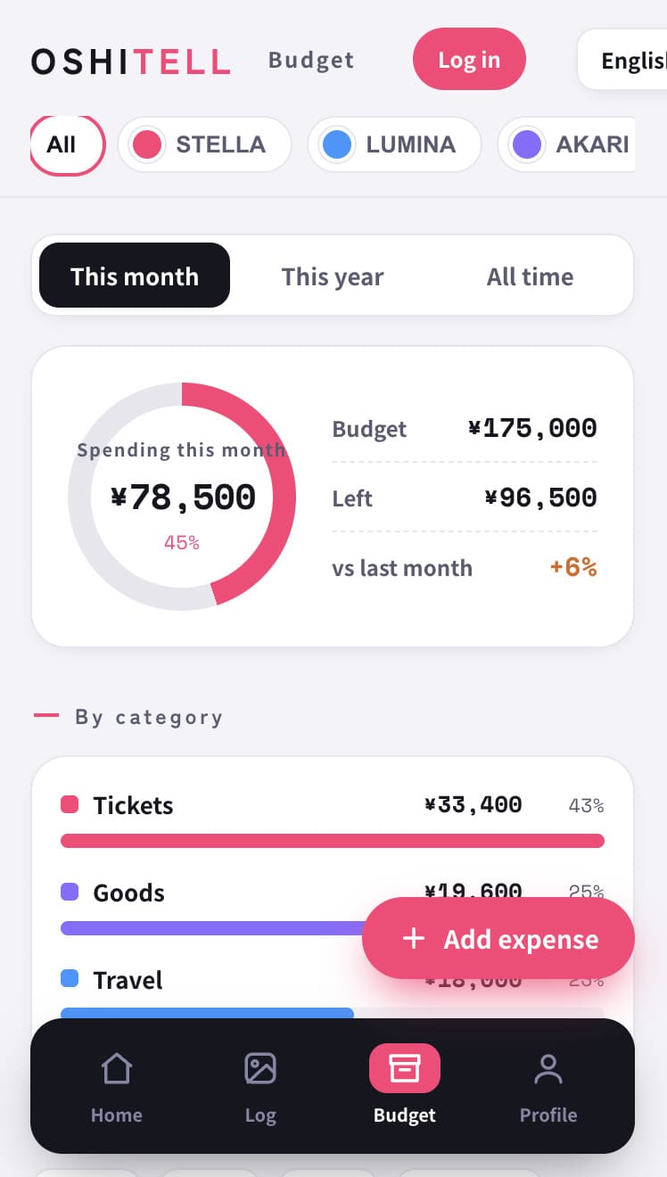Filter by STELLA
The image size is (667, 1177).
click(x=205, y=144)
